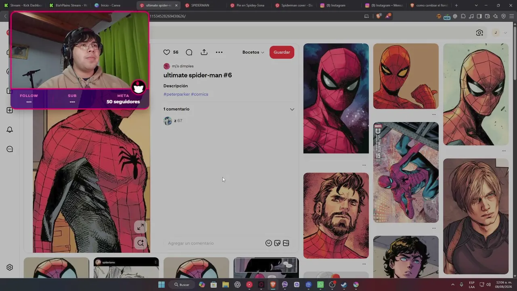Open Pinterest camera lens search icon
The image size is (517, 291).
(x=479, y=33)
